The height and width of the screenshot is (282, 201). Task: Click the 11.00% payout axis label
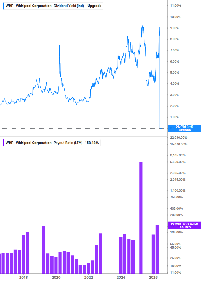(175, 273)
